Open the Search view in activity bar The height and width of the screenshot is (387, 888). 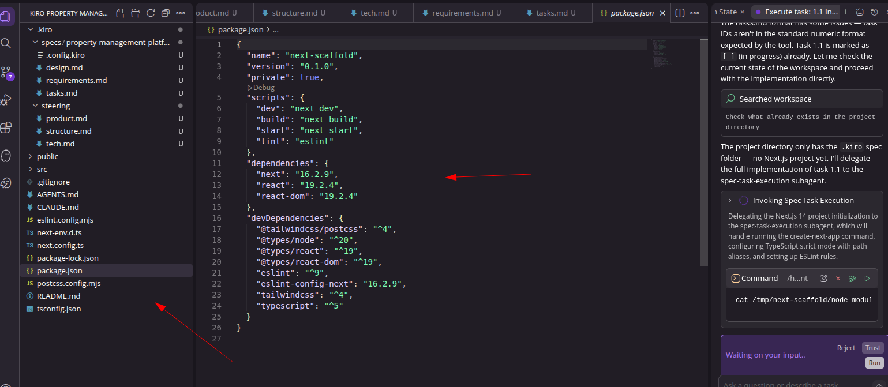(6, 43)
